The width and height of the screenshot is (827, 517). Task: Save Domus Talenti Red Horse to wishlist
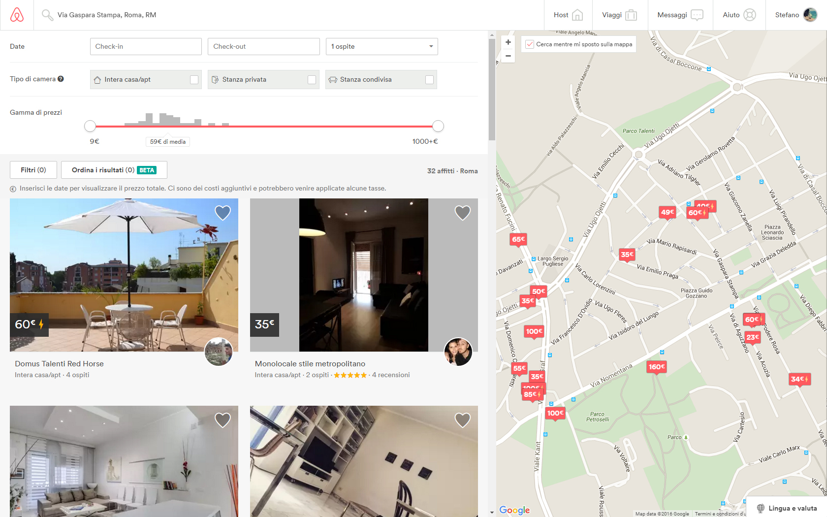click(223, 213)
